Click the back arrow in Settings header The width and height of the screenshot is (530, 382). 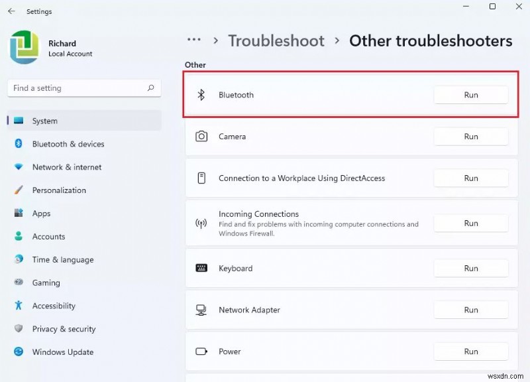click(11, 11)
